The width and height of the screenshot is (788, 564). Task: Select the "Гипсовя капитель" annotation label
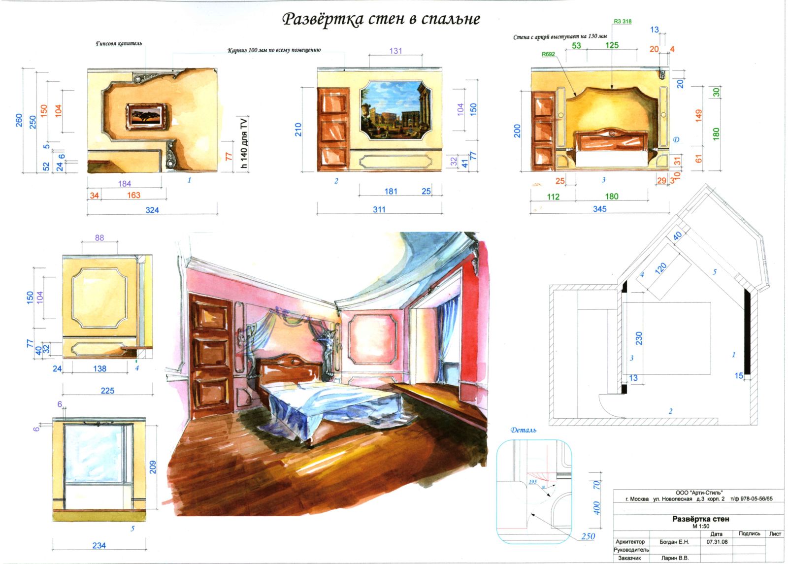click(119, 43)
